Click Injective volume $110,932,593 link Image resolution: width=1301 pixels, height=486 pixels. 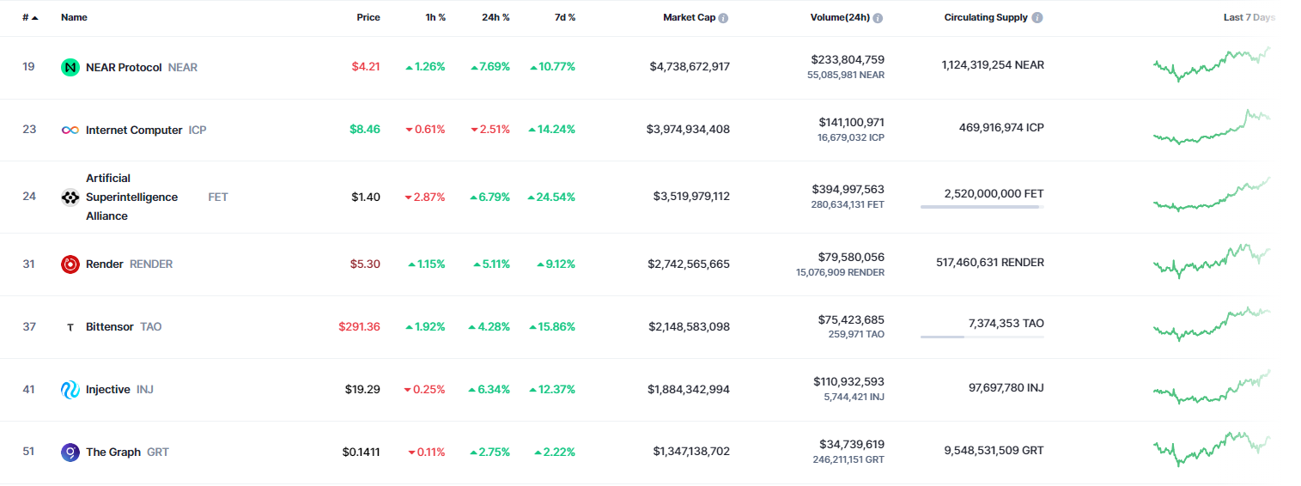849,381
